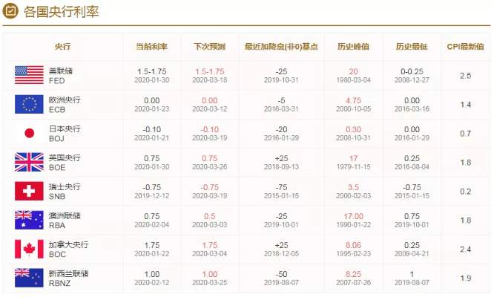Image resolution: width=494 pixels, height=303 pixels.
Task: Click ECB CPI value 1.4
Action: (465, 105)
